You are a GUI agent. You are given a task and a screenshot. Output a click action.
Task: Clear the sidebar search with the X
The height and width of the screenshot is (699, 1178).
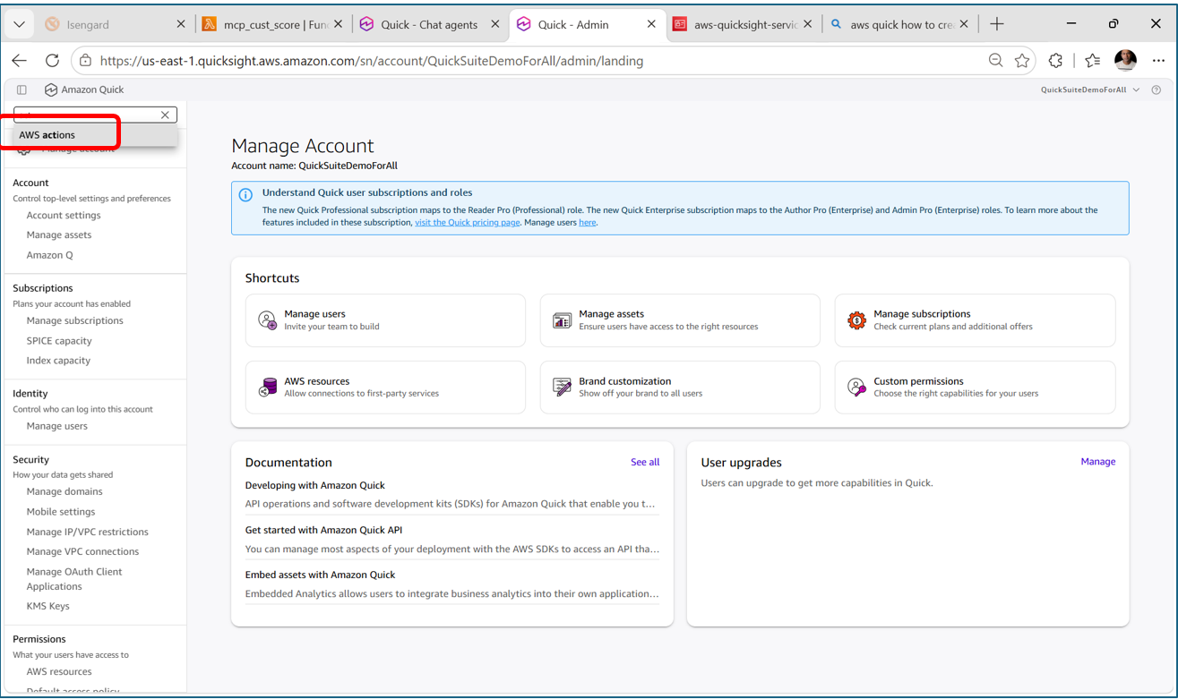(x=165, y=115)
